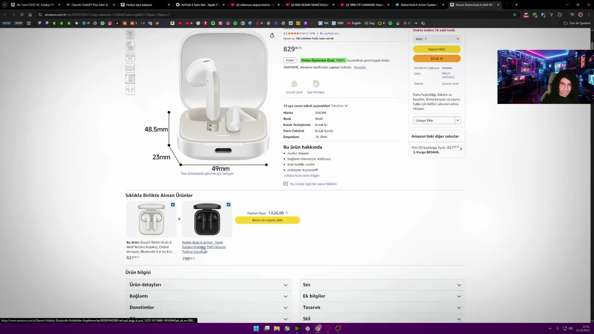This screenshot has width=594, height=334.
Task: Click the black earbuds bundle image
Action: point(207,219)
